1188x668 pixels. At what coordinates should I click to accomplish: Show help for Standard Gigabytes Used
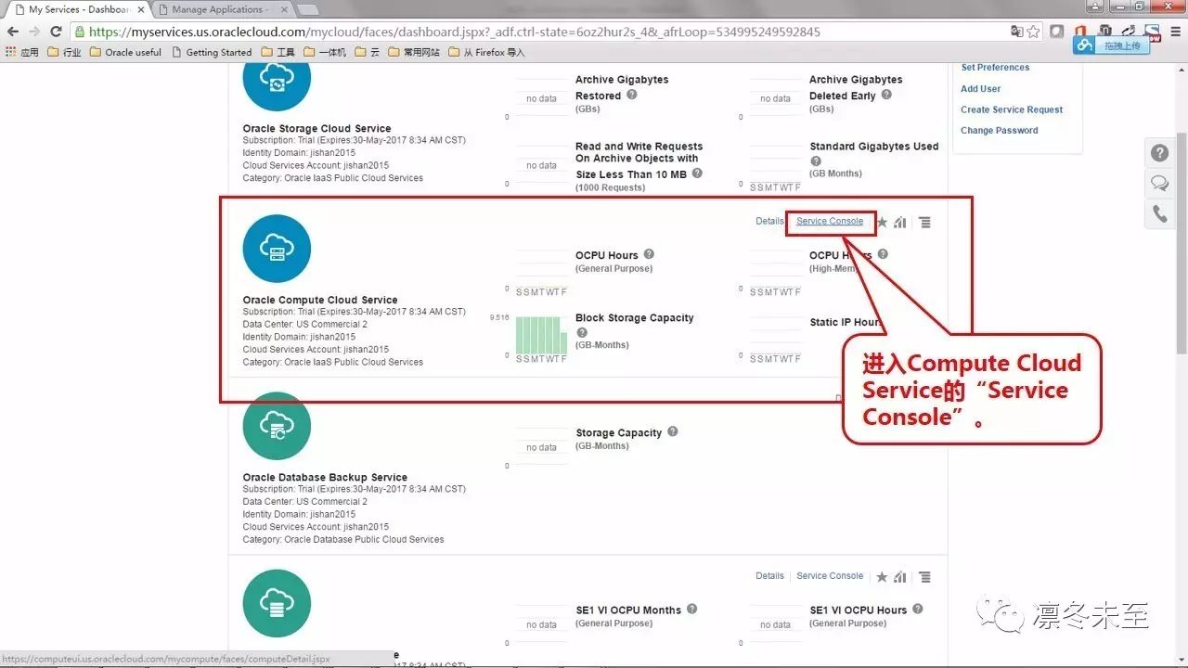pos(816,161)
